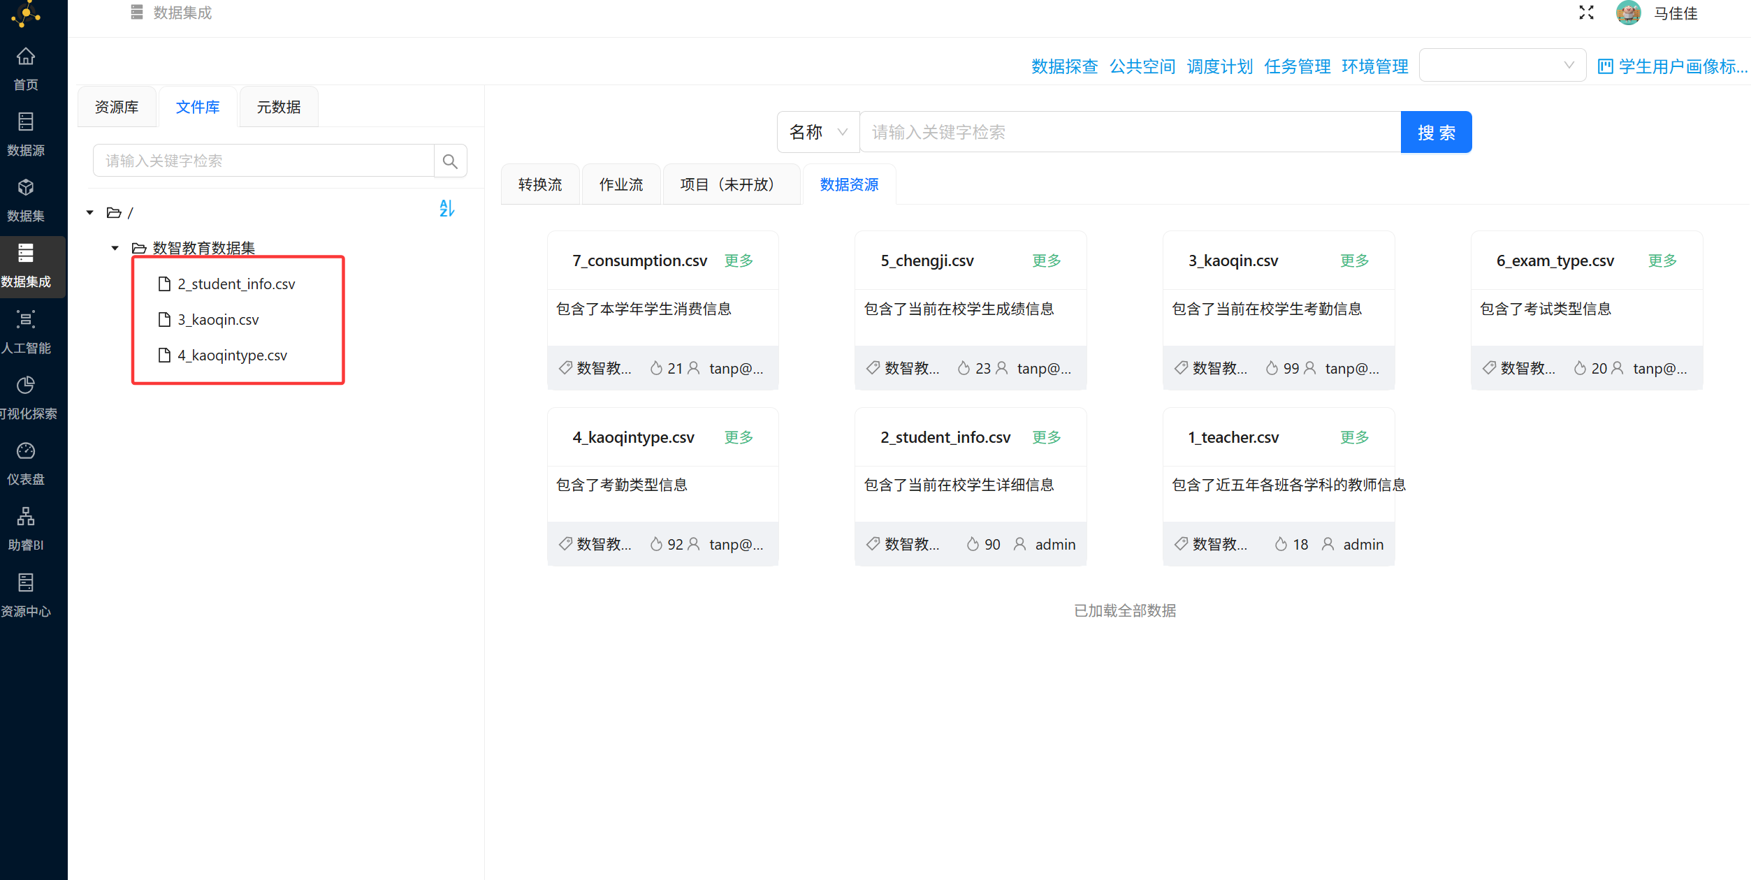Viewport: 1751px width, 880px height.
Task: Toggle fullscreen with the expand icon
Action: click(1586, 13)
